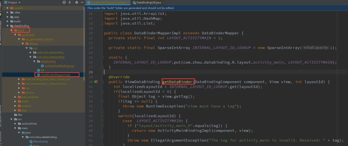Screen dimensions: 348x146
Task: Click the blue source folder icon of java
Action: coord(23,133)
